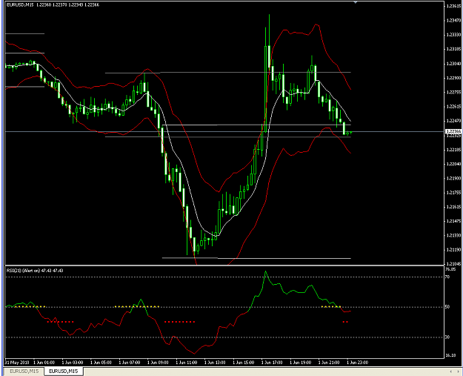Click the EURUSD,M15 chart title text

click(x=20, y=4)
